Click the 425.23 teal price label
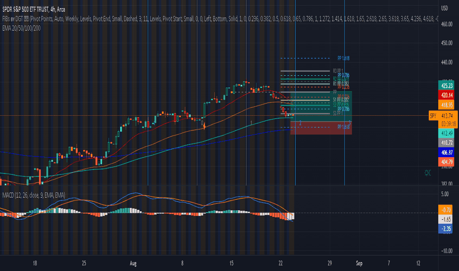 (446, 86)
